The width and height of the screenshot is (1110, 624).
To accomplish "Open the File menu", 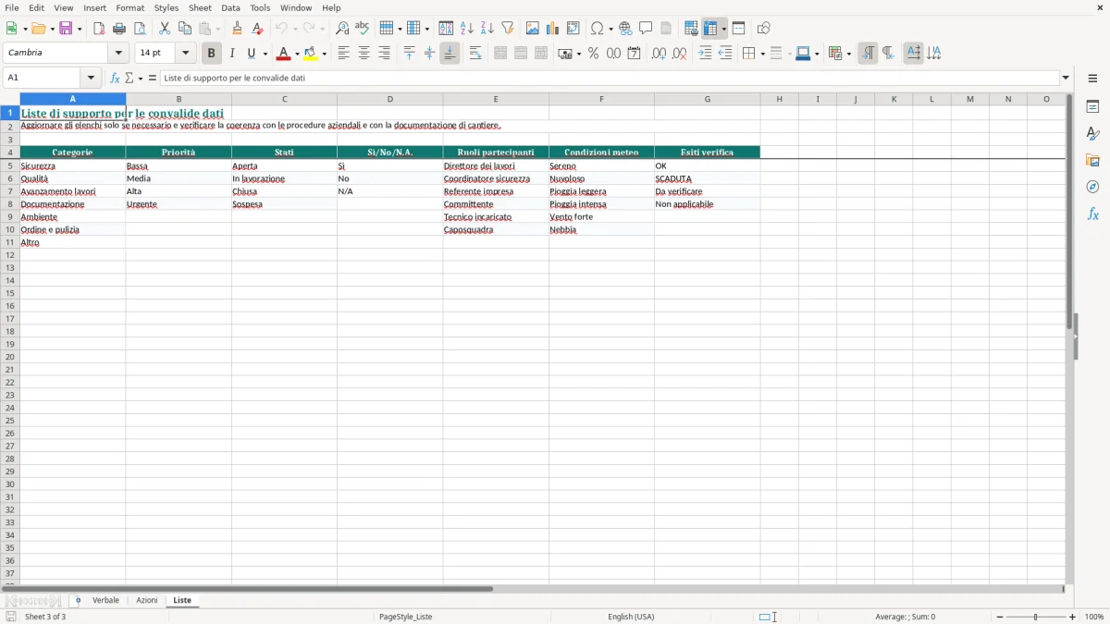I will (x=12, y=7).
